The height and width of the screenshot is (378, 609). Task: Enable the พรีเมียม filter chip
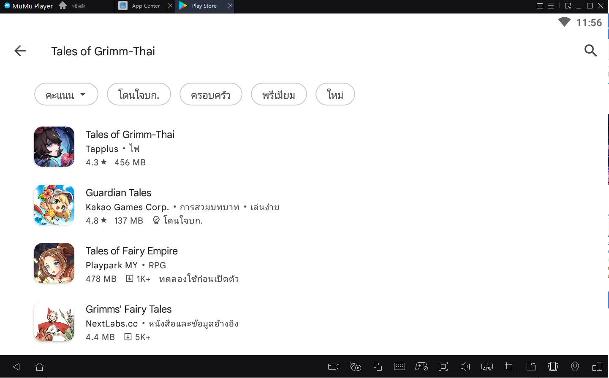[279, 94]
